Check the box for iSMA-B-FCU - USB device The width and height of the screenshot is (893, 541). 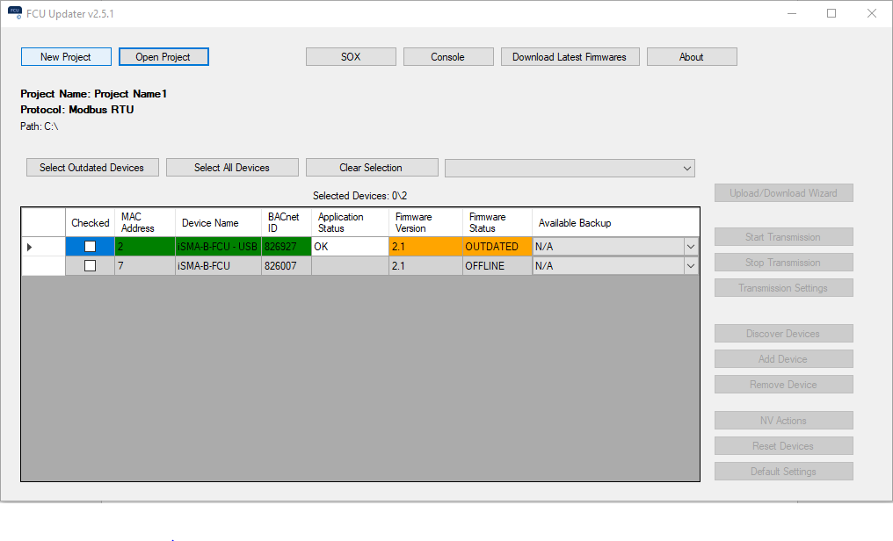pos(90,247)
